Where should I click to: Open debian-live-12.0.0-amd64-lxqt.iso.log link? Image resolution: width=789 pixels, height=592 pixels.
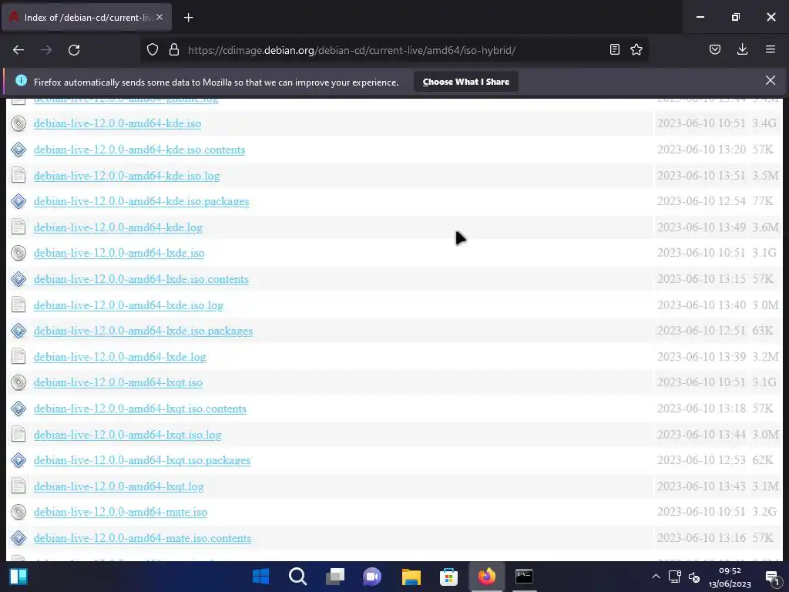pyautogui.click(x=128, y=435)
